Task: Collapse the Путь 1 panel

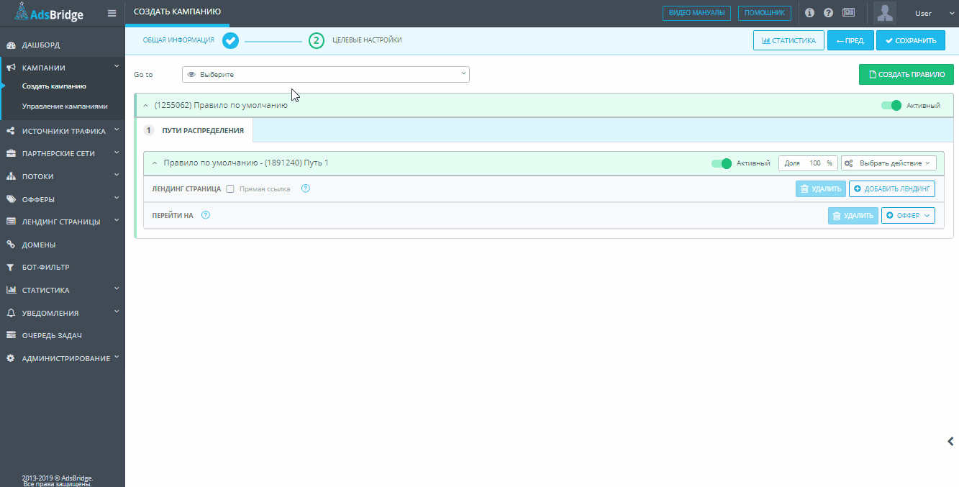Action: click(x=154, y=163)
